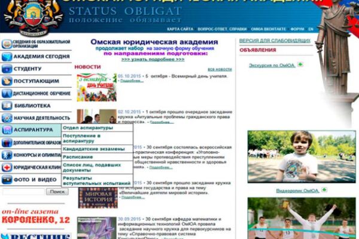Click the Студенту sidebar icon
Viewport: 359px width, 239px height.
coord(7,69)
